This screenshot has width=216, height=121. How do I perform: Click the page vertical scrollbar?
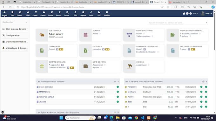click(214, 33)
